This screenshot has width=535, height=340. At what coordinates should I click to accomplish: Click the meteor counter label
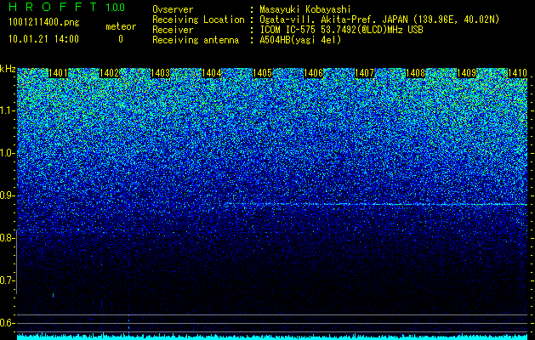point(121,26)
